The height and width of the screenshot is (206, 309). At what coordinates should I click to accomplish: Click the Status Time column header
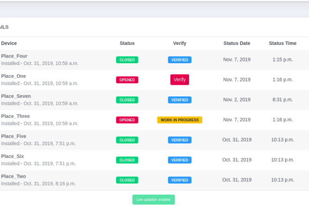click(x=283, y=43)
